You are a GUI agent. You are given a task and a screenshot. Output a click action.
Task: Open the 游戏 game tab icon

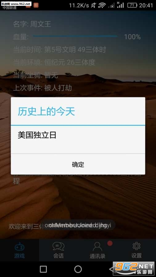19,246
